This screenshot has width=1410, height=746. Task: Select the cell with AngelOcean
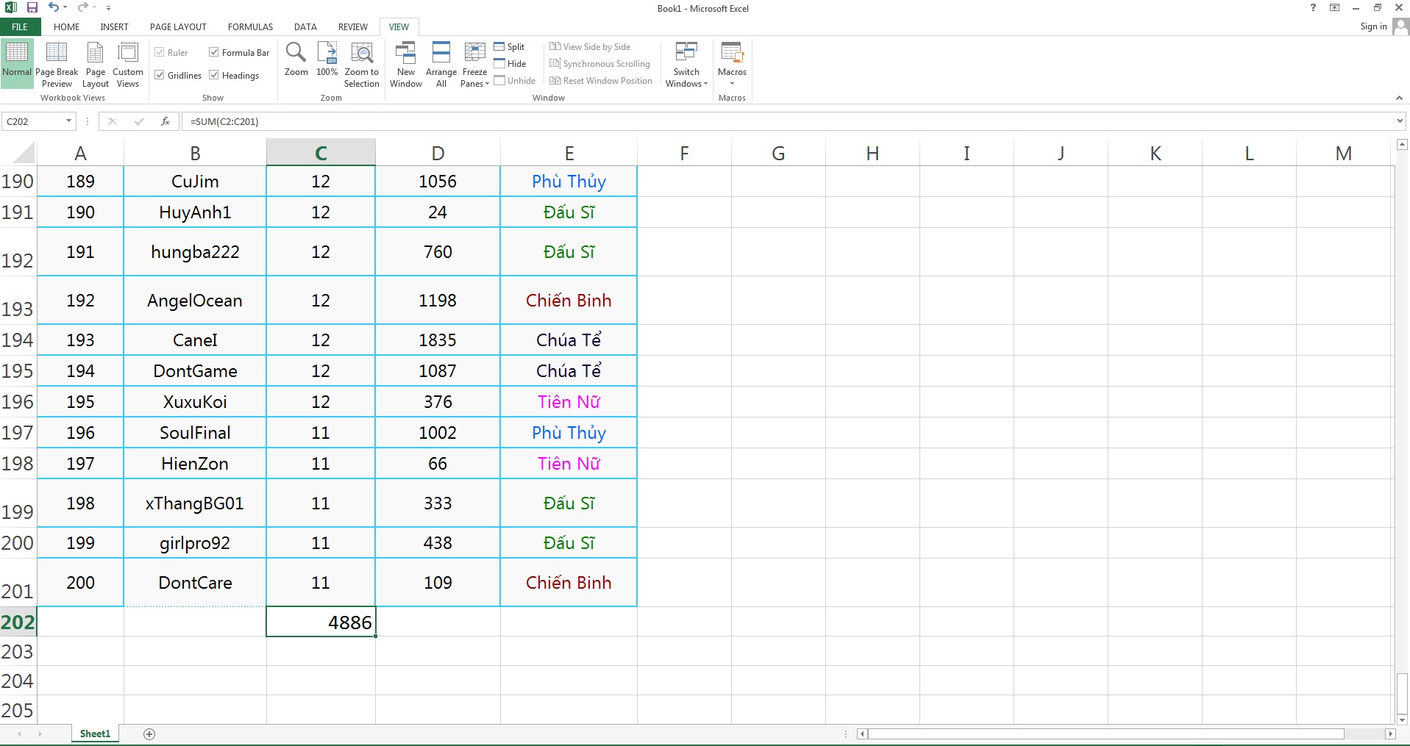coord(195,301)
